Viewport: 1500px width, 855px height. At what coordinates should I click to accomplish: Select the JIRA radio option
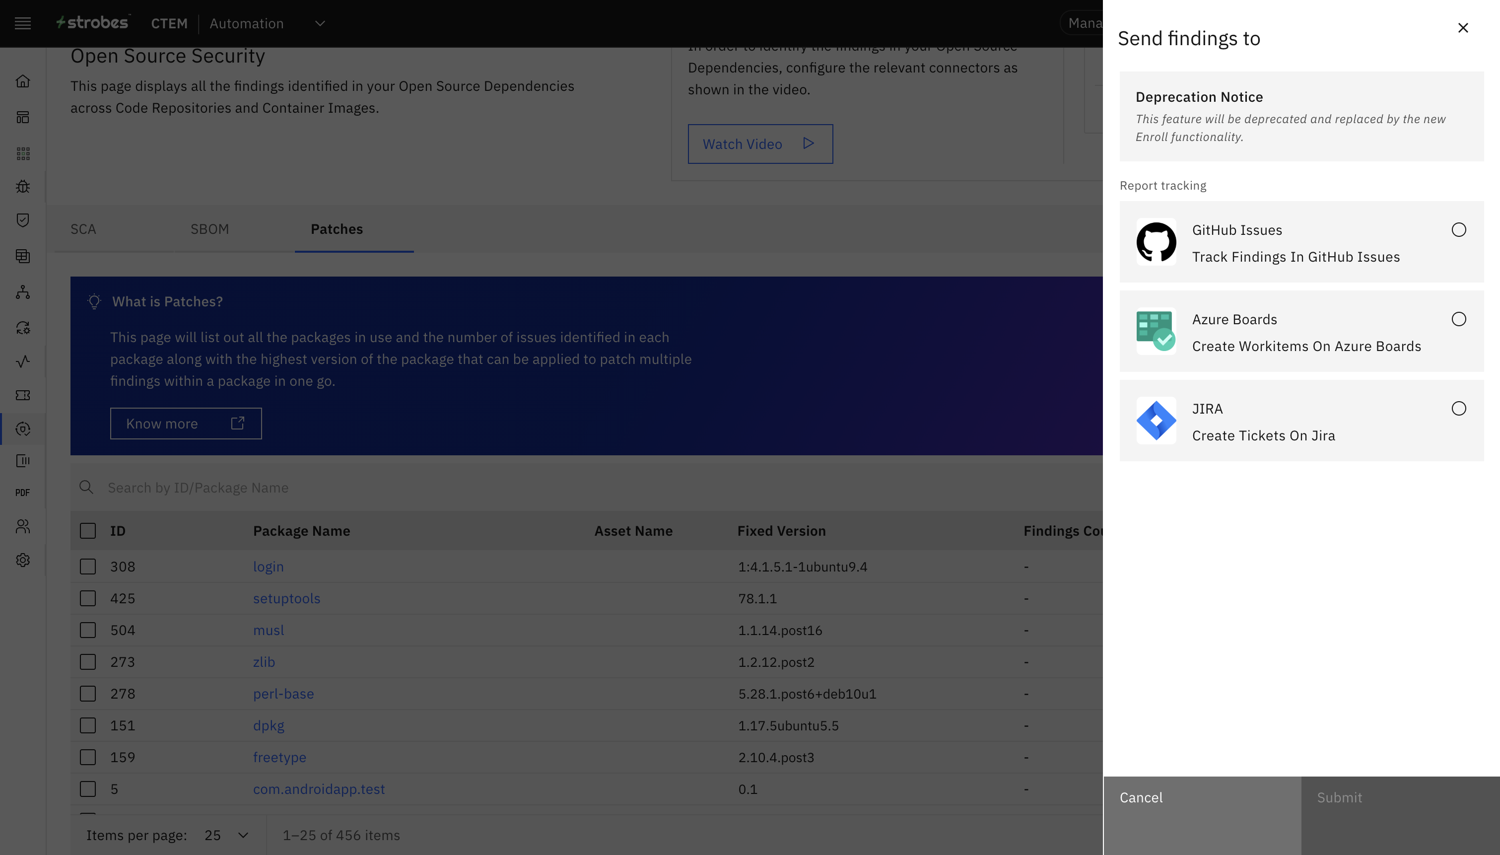tap(1458, 408)
